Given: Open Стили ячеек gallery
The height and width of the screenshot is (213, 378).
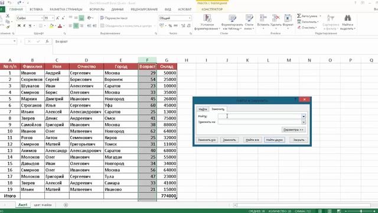Looking at the screenshot, I should [x=249, y=22].
